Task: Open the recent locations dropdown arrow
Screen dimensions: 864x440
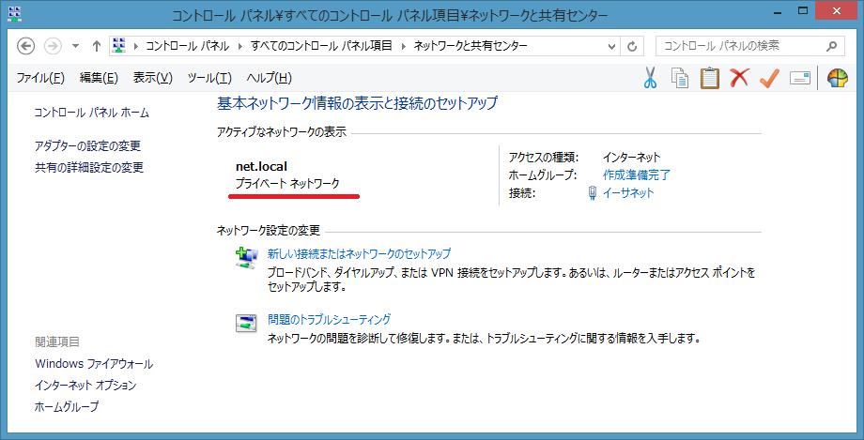Action: [75, 46]
